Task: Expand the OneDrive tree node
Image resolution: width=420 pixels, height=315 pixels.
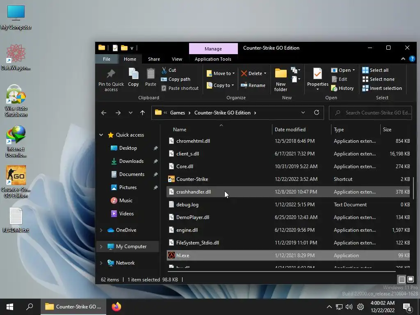Action: (101, 230)
